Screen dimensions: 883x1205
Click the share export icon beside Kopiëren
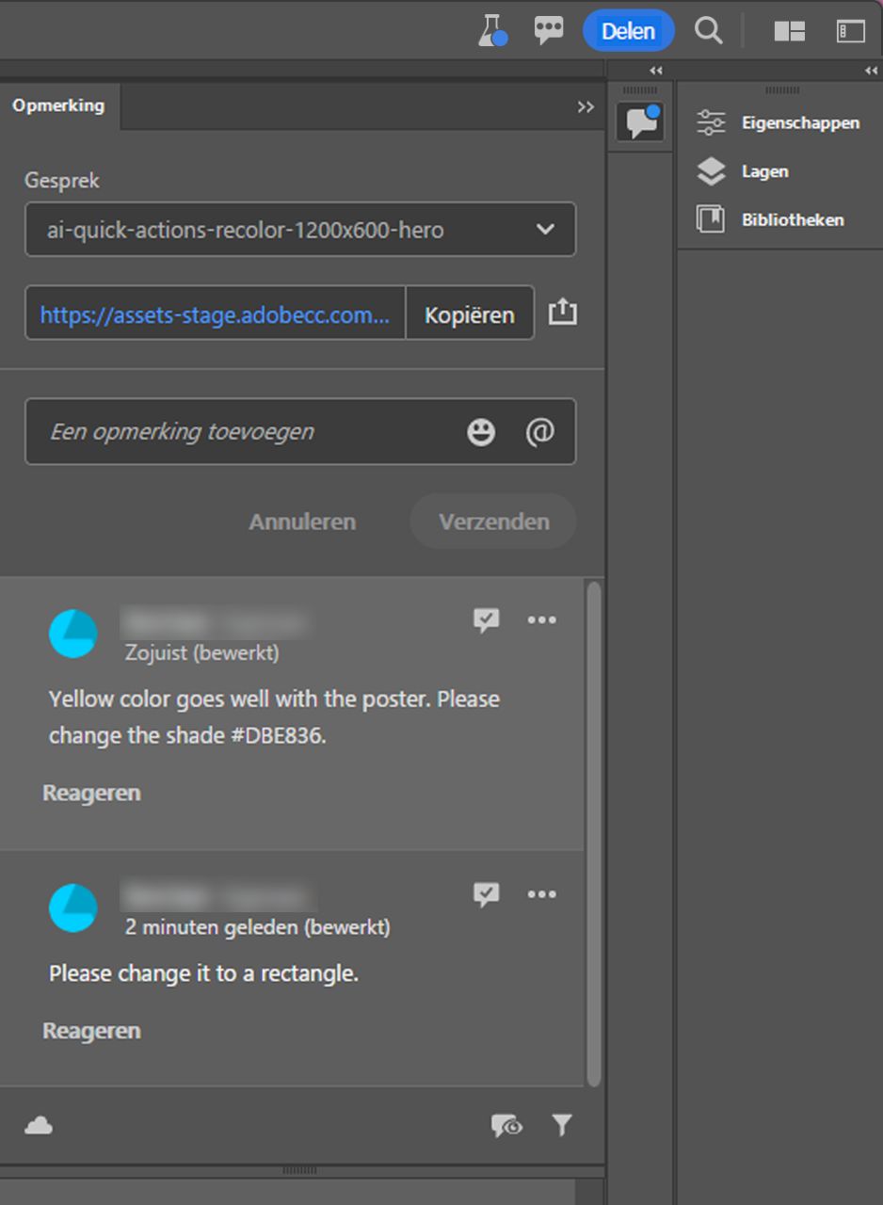tap(562, 312)
